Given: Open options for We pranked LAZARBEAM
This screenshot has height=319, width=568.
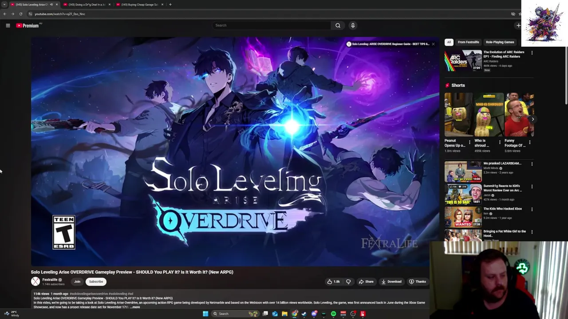Looking at the screenshot, I should 532,164.
